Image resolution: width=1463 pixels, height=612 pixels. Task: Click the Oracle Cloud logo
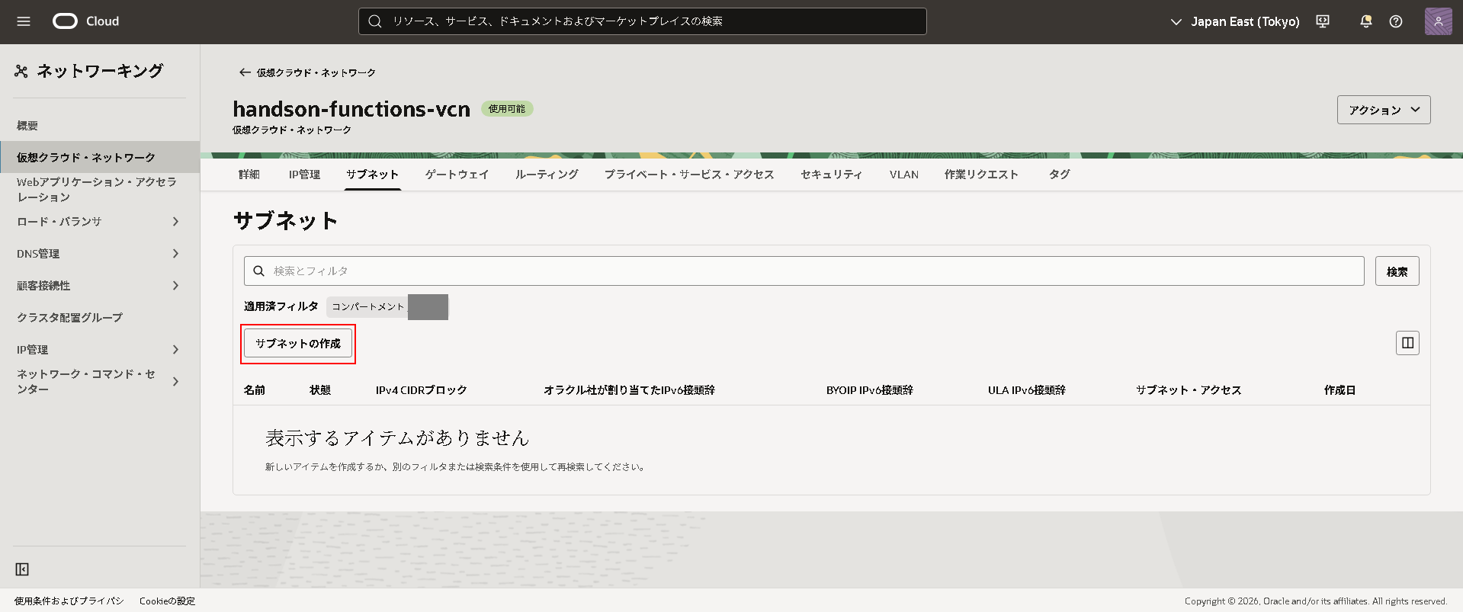(x=85, y=21)
